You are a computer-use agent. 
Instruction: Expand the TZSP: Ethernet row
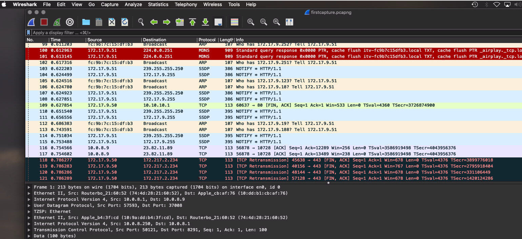coord(29,211)
